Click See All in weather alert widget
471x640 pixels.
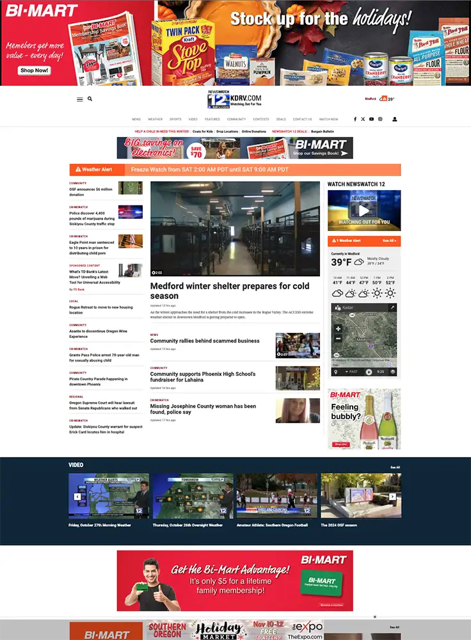(389, 241)
